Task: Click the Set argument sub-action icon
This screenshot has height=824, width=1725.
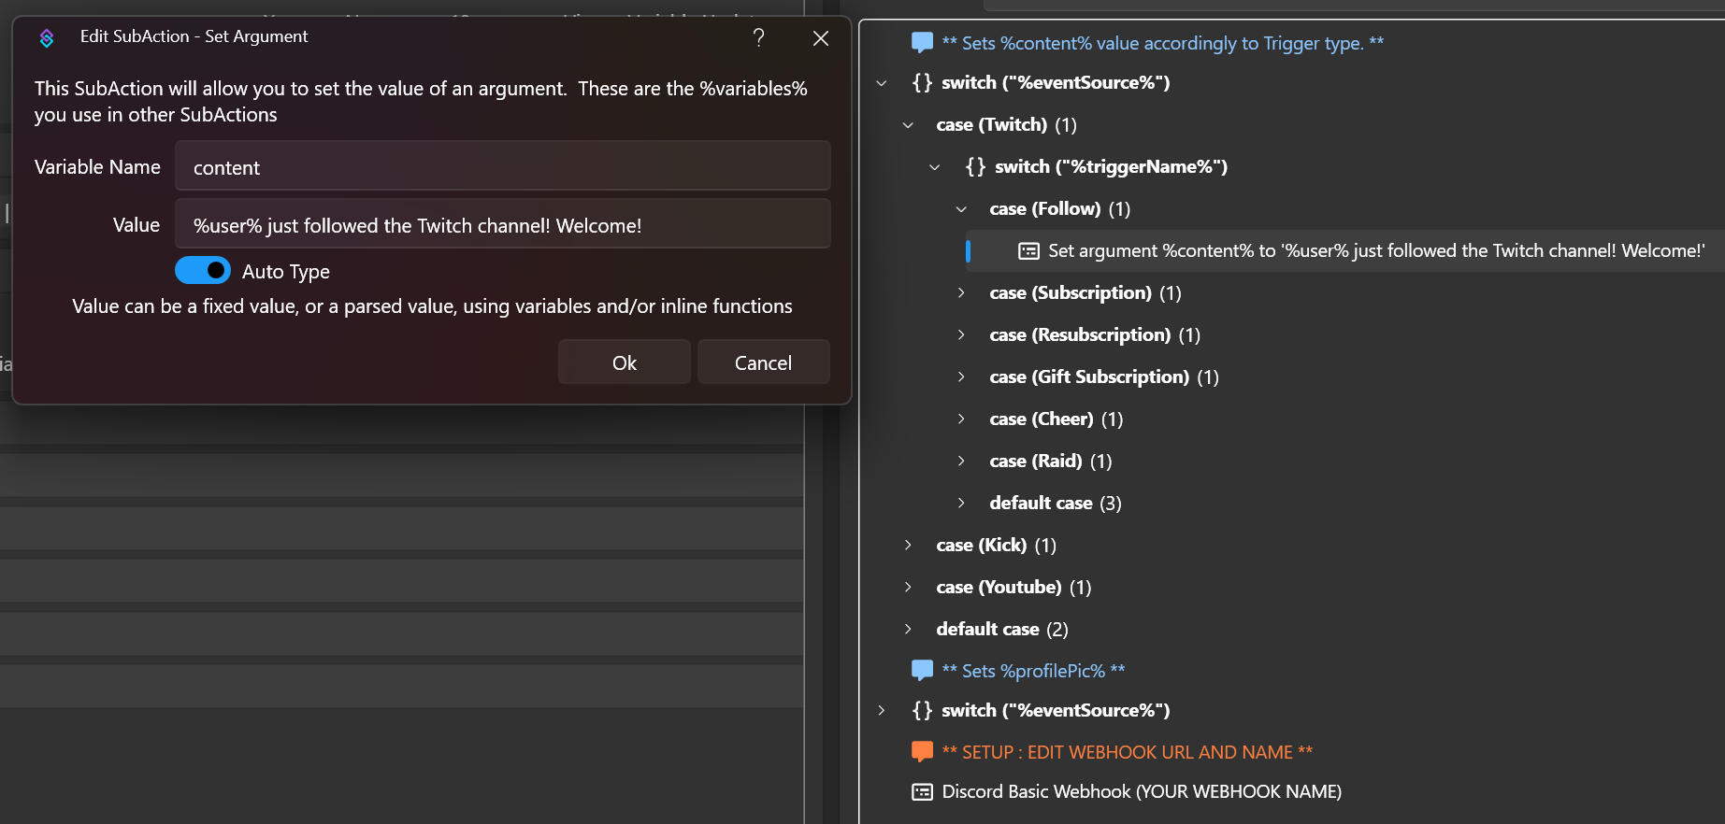Action: click(x=1028, y=250)
